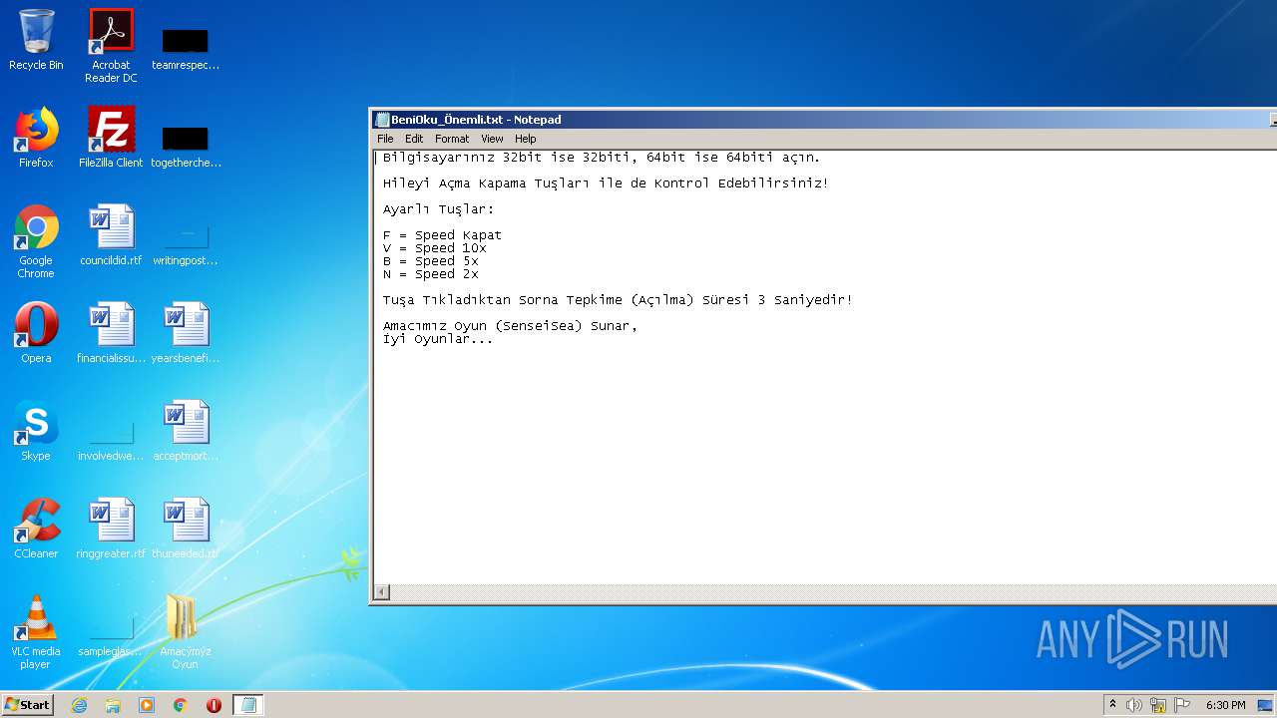This screenshot has width=1277, height=718.
Task: Show hidden system tray icons
Action: pos(1113,705)
